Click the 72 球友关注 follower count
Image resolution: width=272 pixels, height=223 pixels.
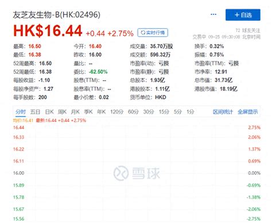click(248, 30)
